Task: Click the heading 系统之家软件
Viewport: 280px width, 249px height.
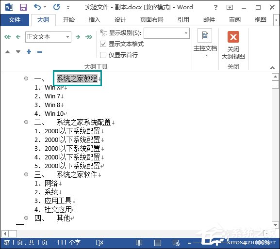Action: pos(77,175)
